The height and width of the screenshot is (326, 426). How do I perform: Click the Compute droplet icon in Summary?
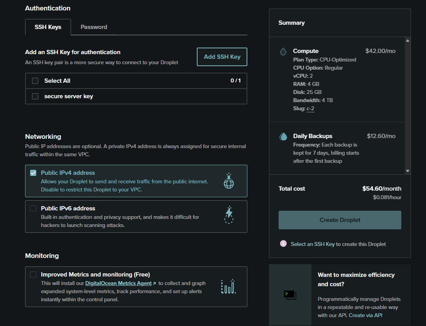coord(283,51)
